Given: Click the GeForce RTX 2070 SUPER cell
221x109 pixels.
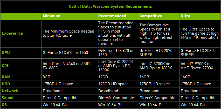Looking at the screenshot, I should 156,53.
